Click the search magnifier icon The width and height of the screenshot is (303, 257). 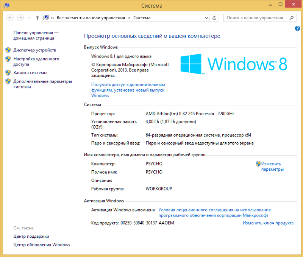tap(291, 18)
